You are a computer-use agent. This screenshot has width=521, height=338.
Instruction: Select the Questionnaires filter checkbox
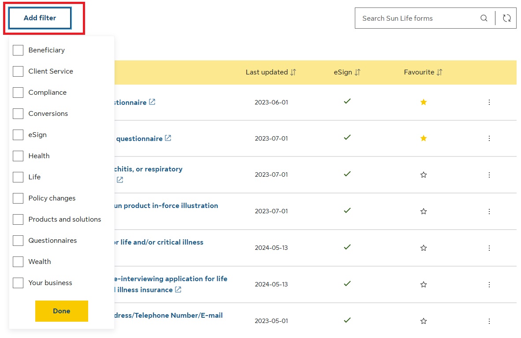point(18,241)
